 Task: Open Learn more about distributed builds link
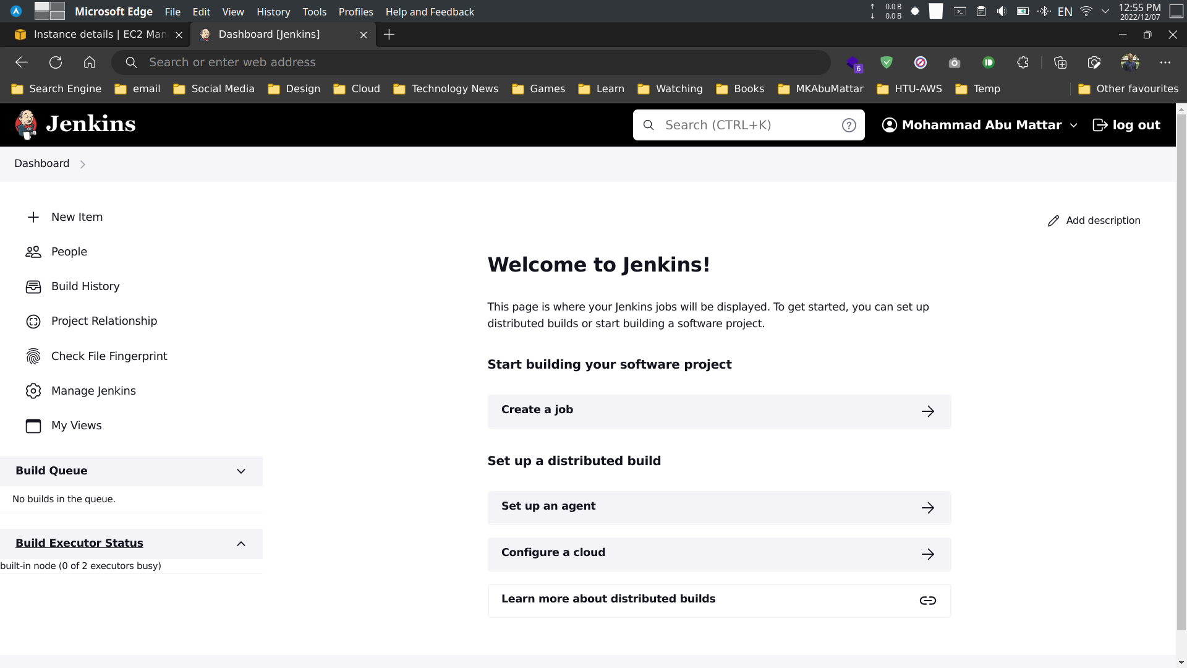608,599
